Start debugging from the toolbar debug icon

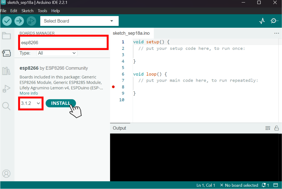click(x=31, y=21)
